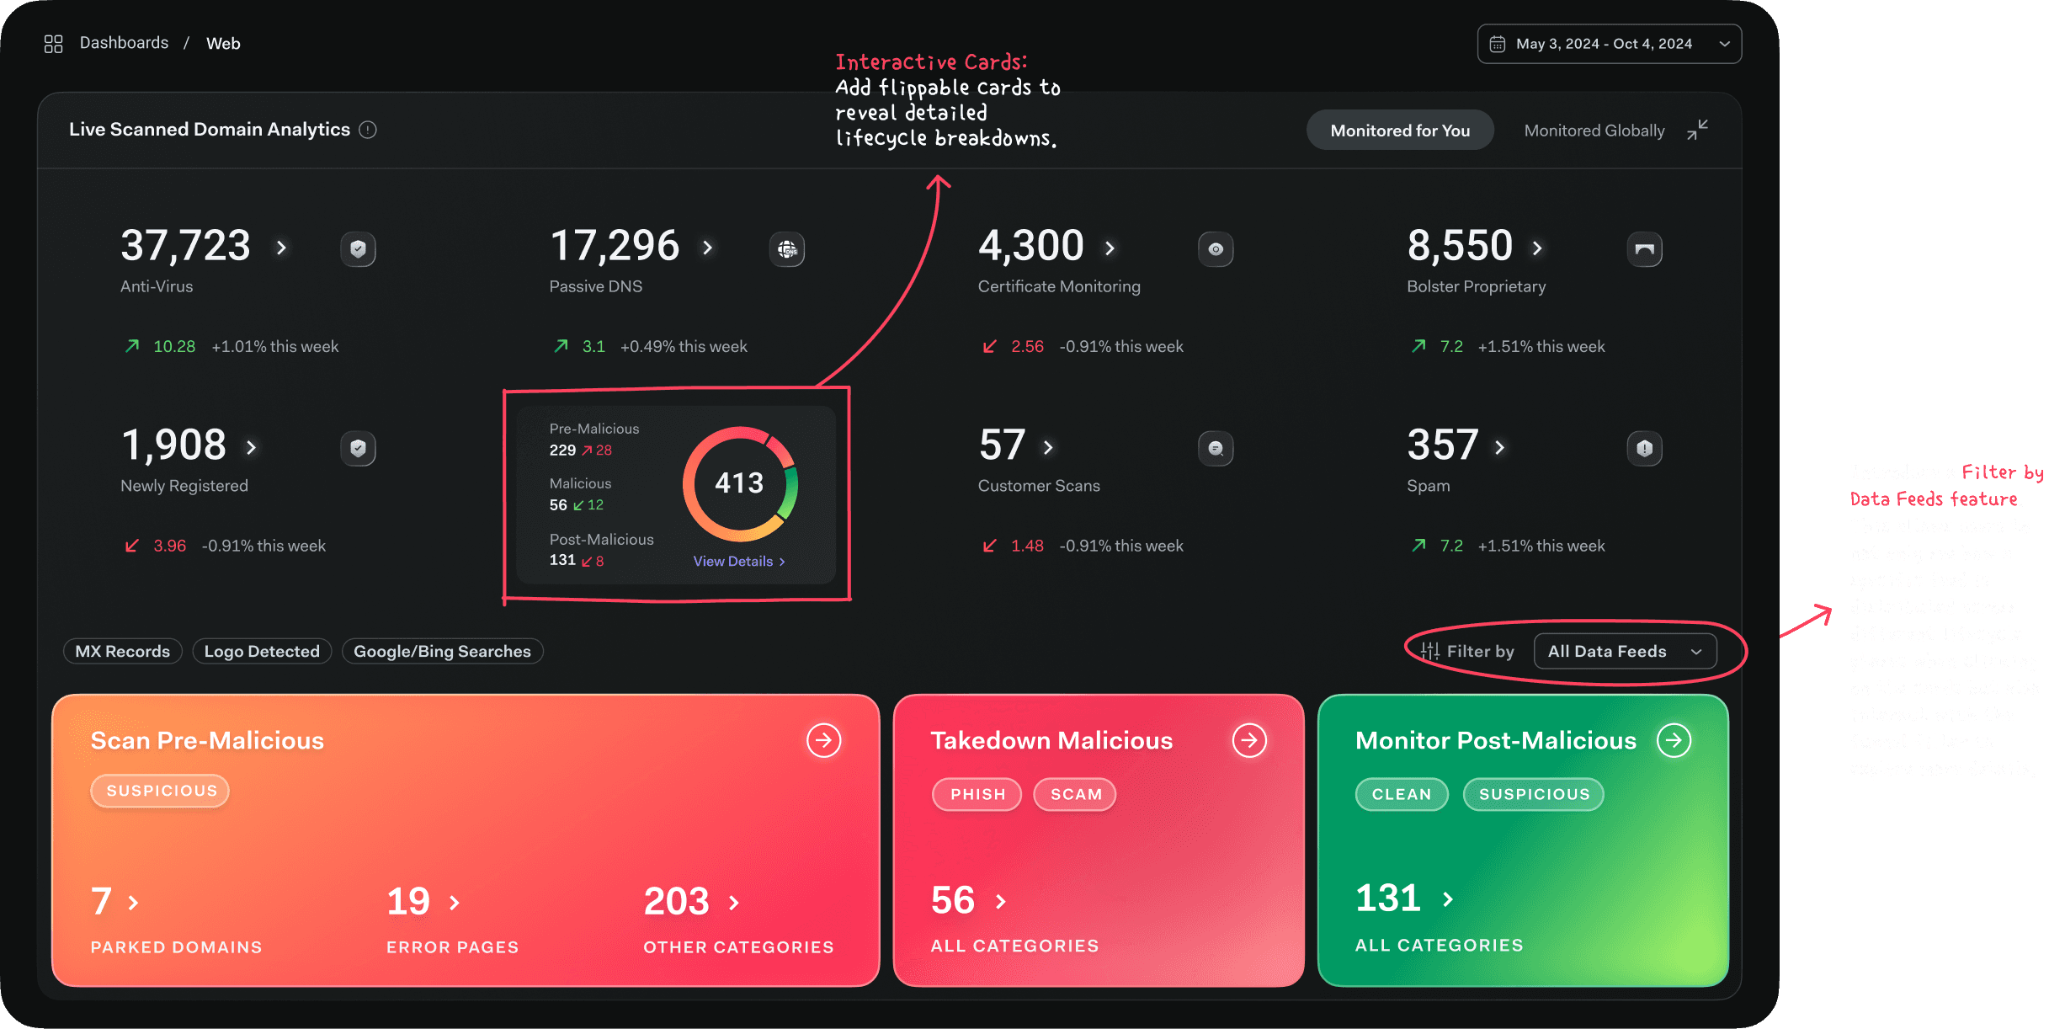Click the Passive DNS globe icon
Viewport: 2049px width, 1029px height.
787,248
